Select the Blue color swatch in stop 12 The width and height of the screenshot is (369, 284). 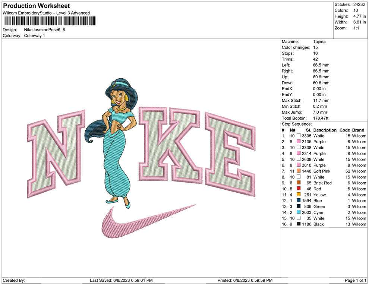pos(299,200)
